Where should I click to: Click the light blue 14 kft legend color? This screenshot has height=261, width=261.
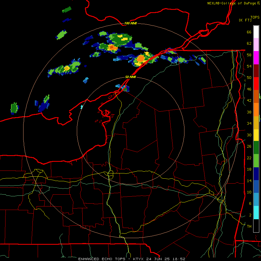[x=256, y=200]
